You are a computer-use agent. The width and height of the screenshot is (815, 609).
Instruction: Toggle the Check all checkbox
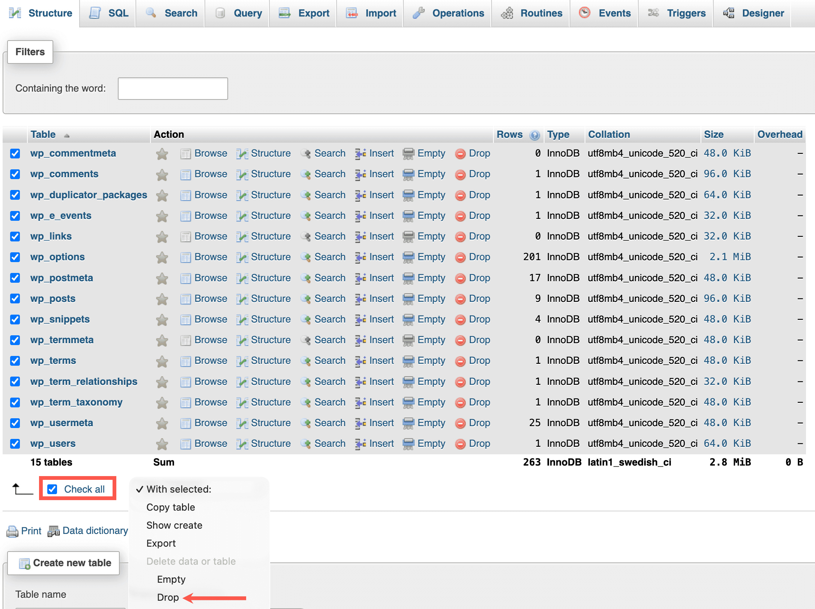[x=52, y=489]
